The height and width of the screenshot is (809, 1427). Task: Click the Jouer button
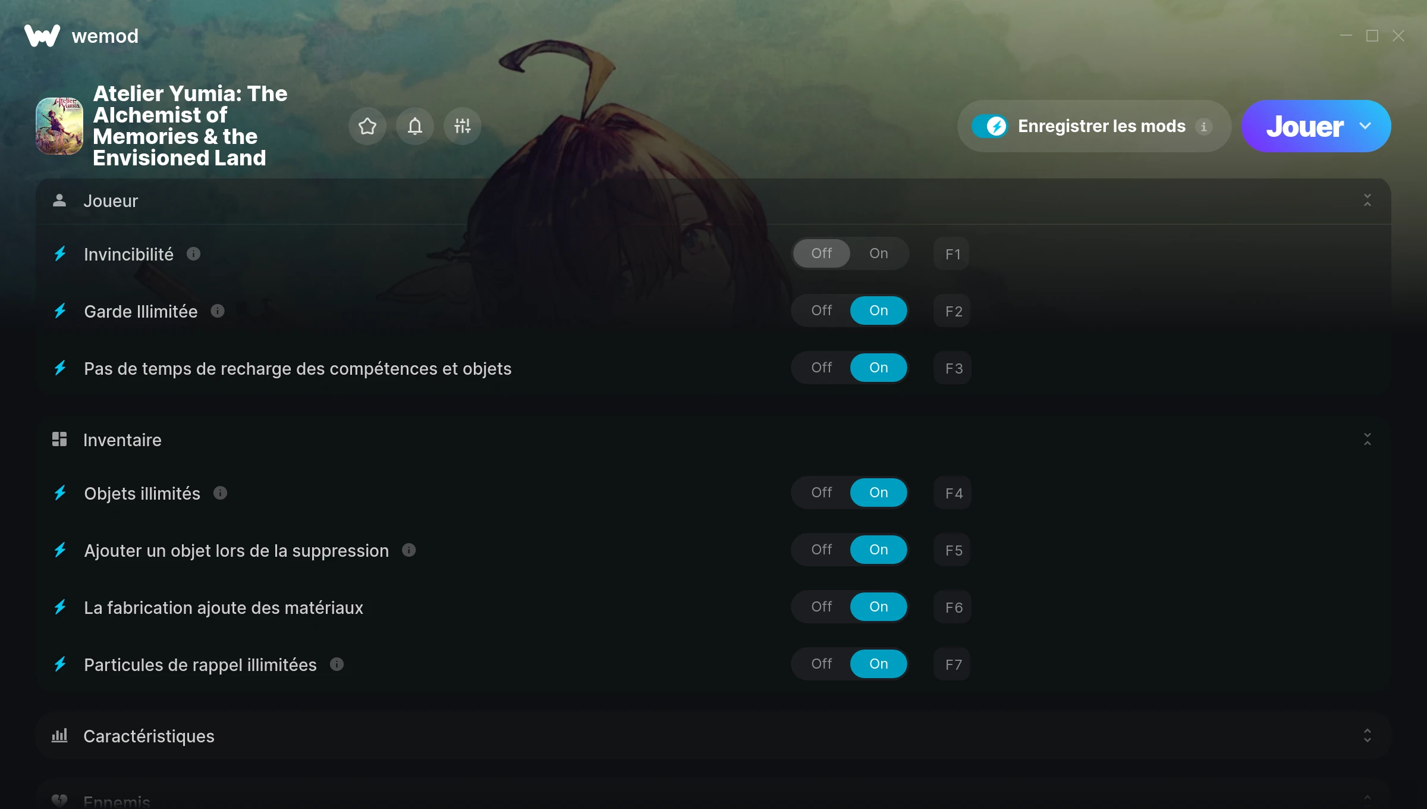(x=1305, y=126)
